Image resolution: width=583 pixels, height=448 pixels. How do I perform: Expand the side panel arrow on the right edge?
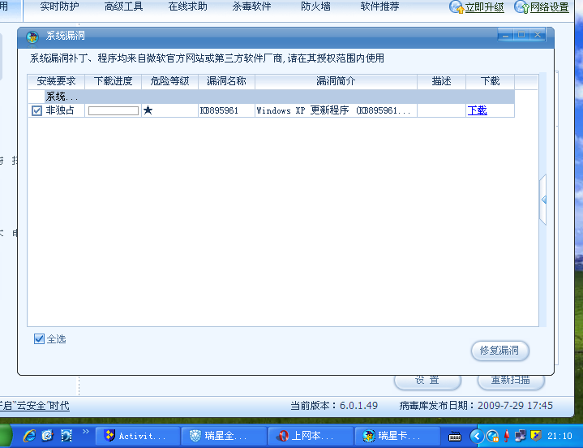[x=543, y=200]
